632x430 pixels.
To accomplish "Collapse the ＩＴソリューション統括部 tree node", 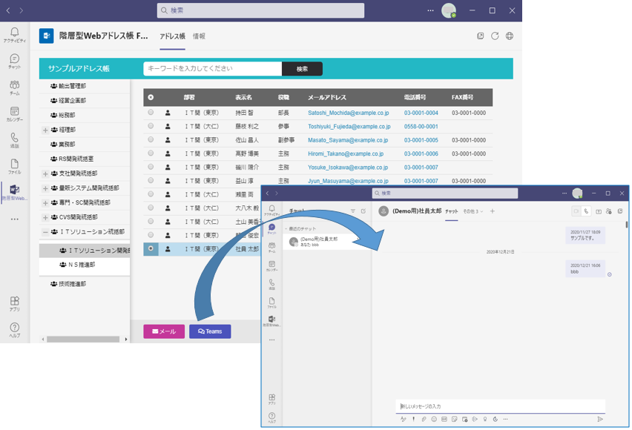I will pos(45,232).
